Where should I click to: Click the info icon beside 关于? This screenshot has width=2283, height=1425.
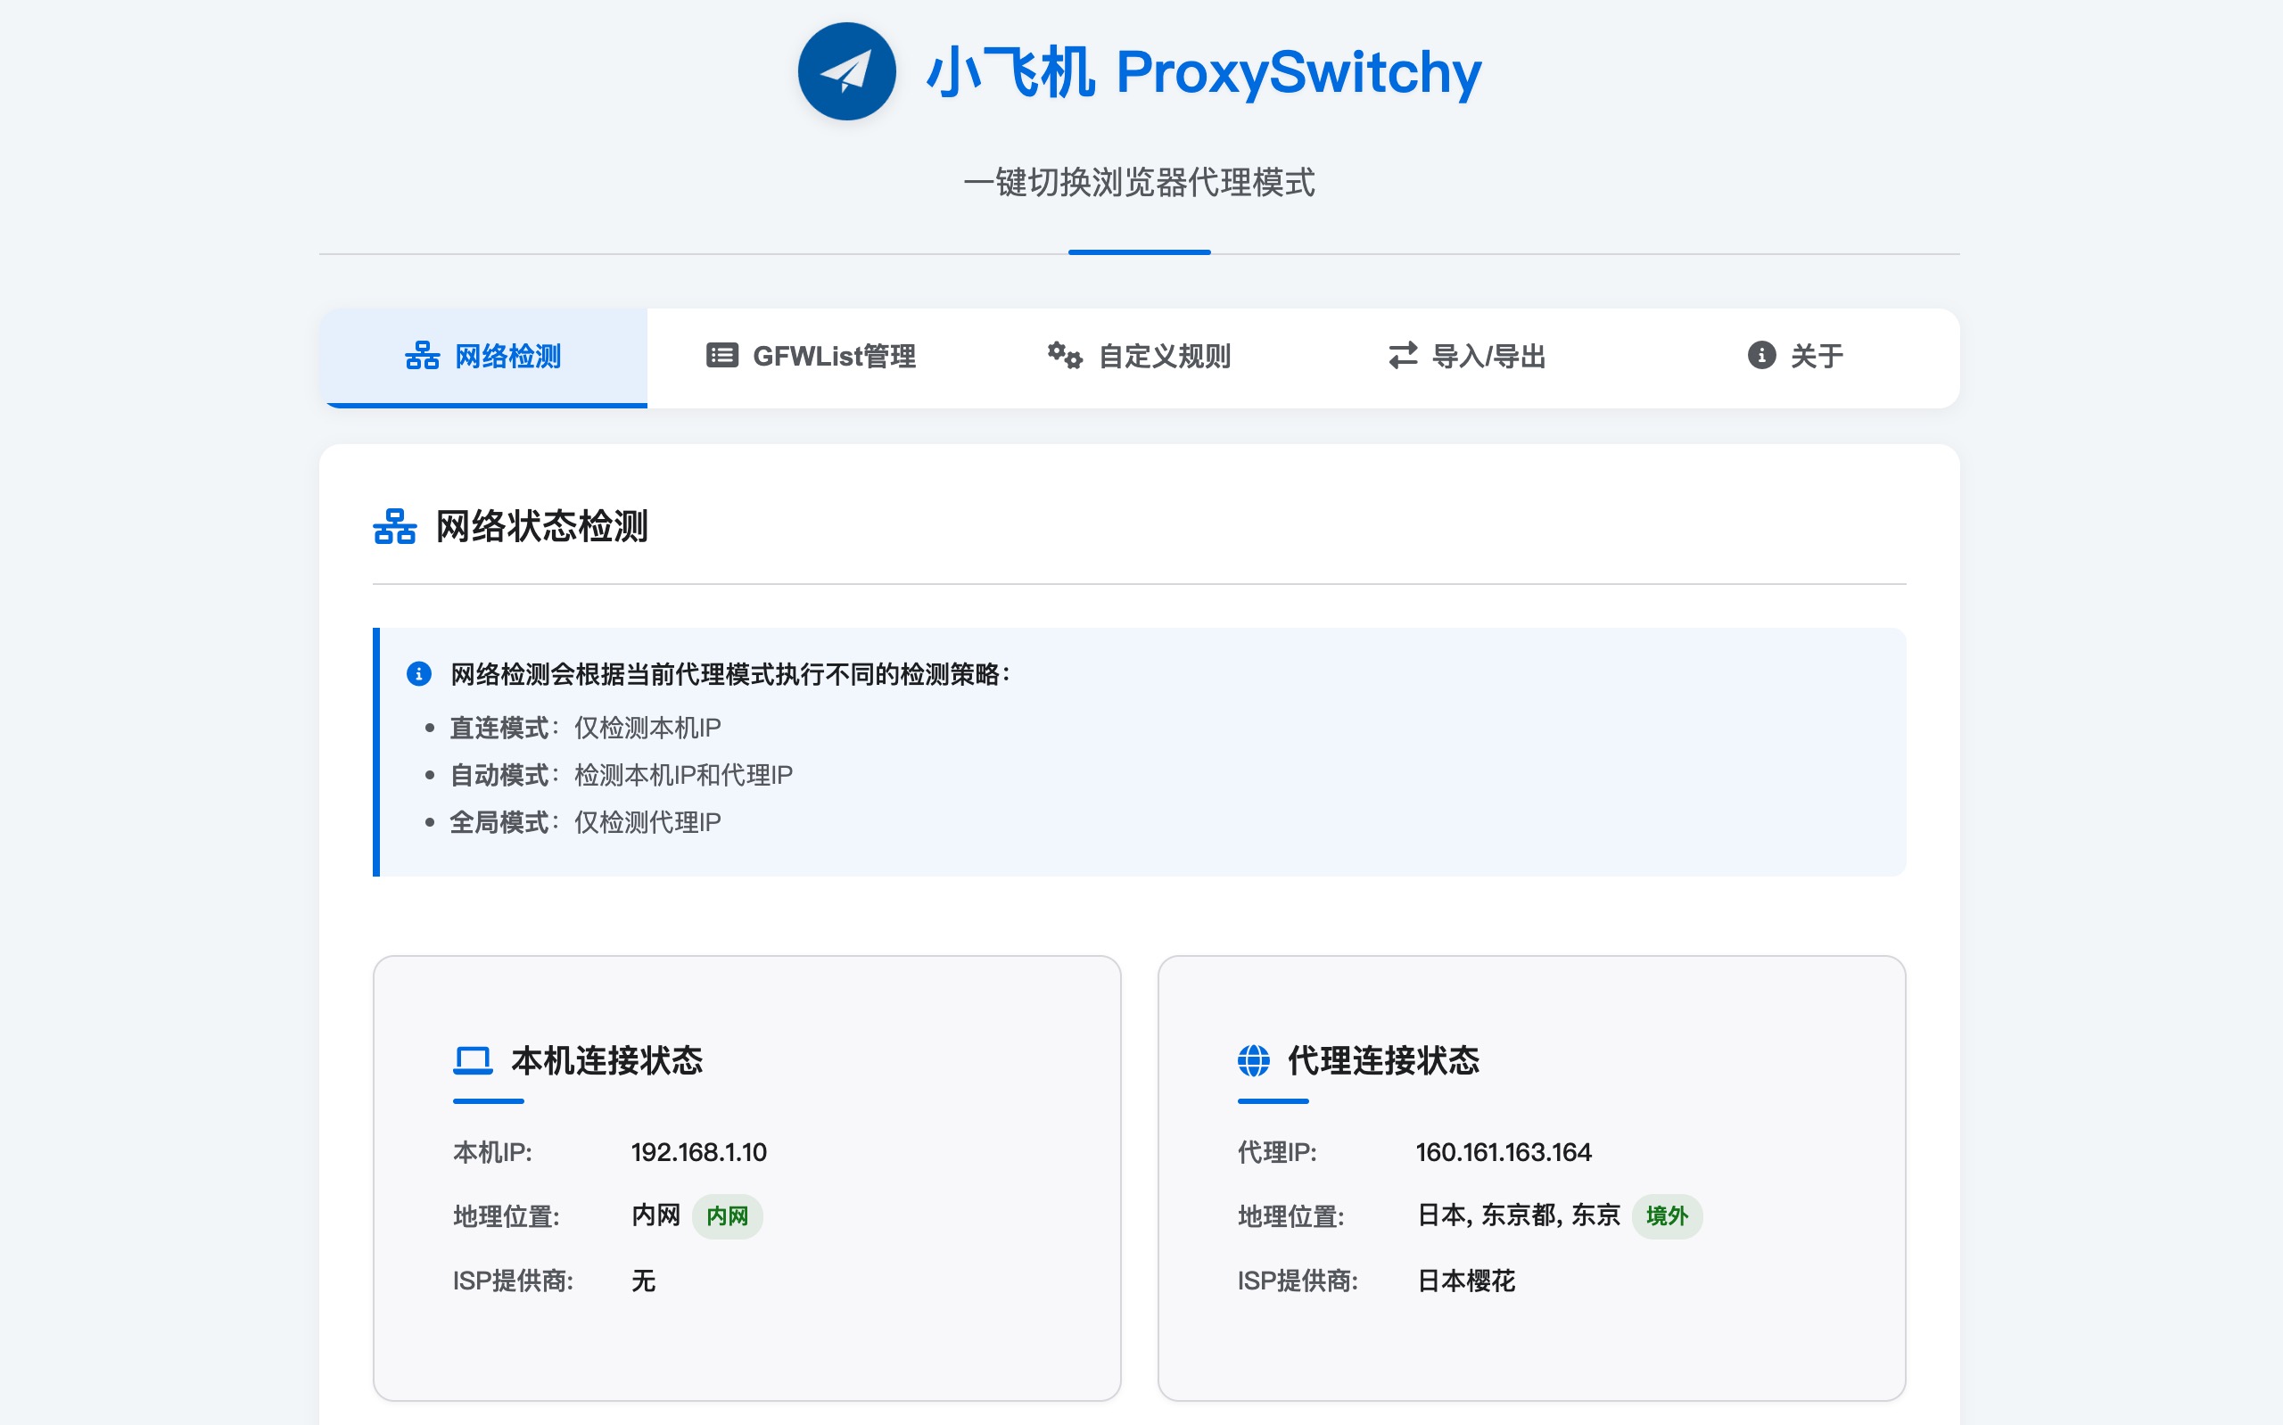(x=1761, y=355)
